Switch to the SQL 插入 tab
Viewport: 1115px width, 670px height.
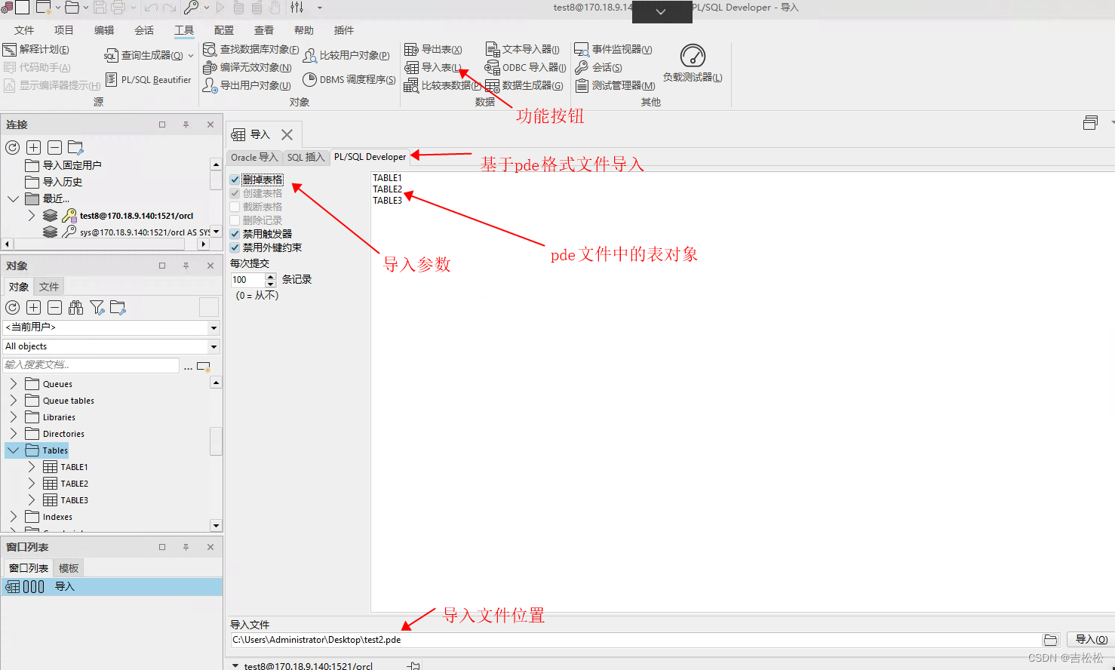(x=306, y=157)
